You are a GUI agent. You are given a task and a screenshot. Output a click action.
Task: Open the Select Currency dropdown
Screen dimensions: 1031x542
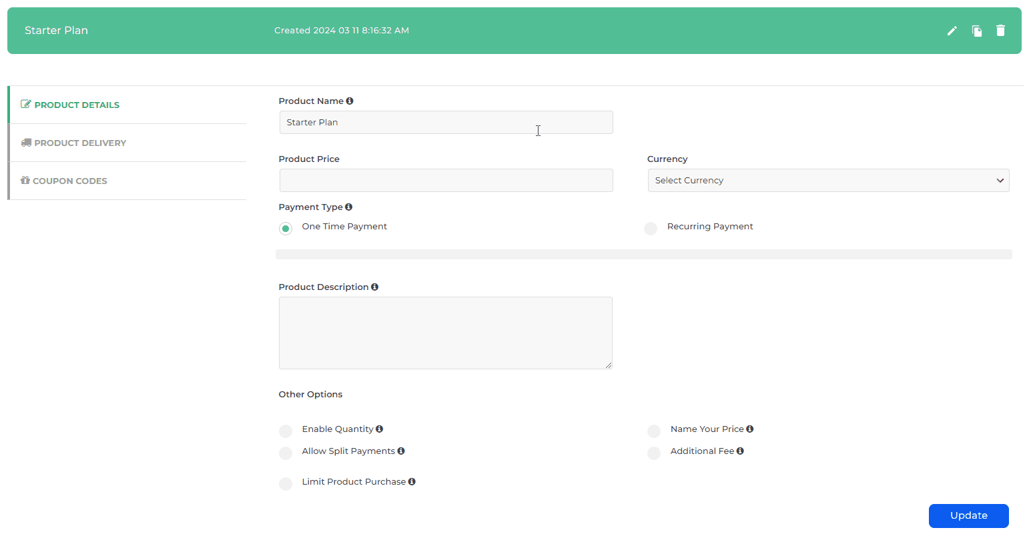point(828,180)
